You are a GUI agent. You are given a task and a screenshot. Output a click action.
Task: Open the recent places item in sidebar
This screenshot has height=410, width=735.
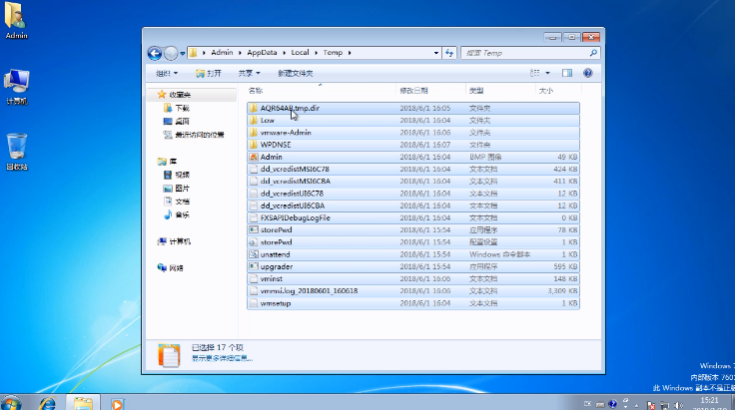(x=194, y=135)
